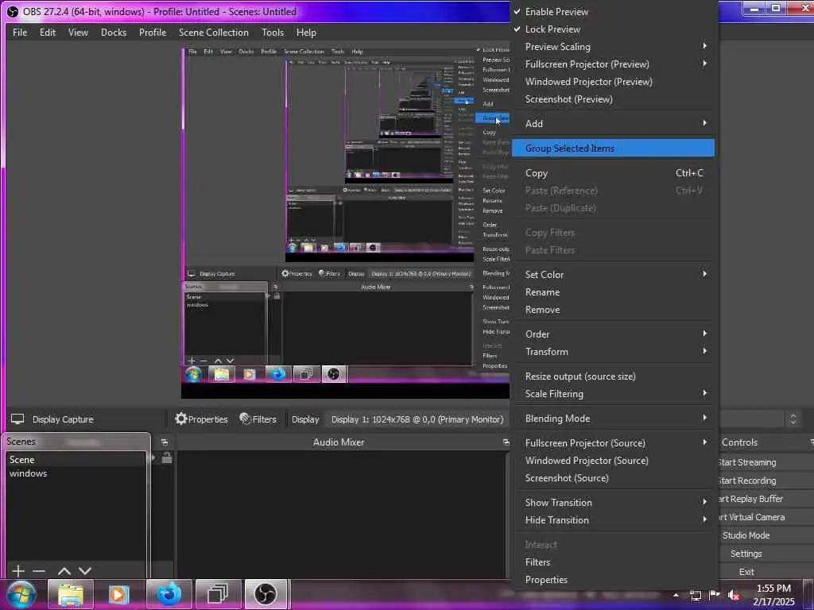Move scene down with arrow icon
814x610 pixels.
pos(85,571)
